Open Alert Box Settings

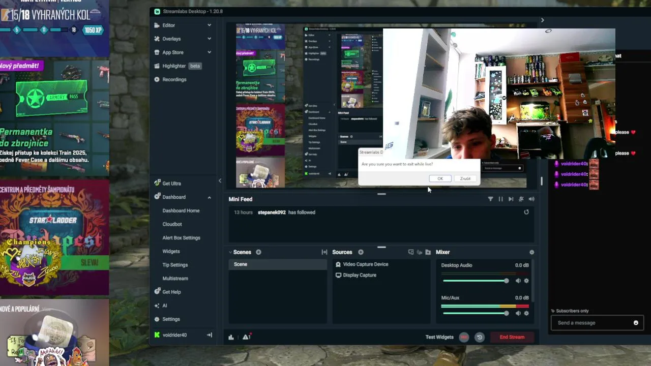(181, 238)
